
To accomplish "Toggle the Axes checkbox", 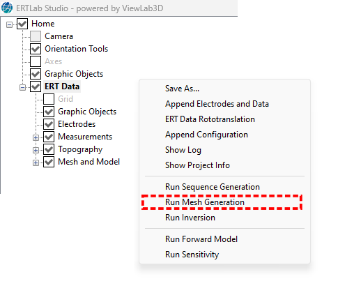I will 36,61.
